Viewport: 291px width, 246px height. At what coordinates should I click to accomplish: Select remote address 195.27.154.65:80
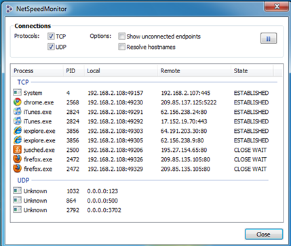pos(184,150)
